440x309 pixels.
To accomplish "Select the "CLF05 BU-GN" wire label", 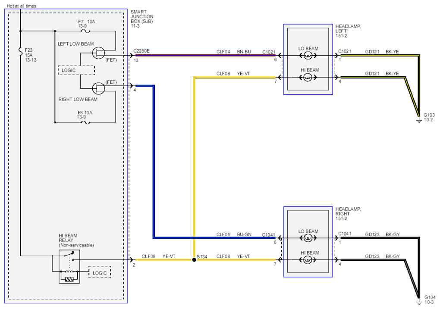I will [234, 234].
